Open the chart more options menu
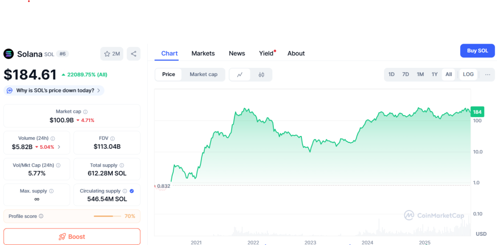This screenshot has width=497, height=245. coord(487,75)
